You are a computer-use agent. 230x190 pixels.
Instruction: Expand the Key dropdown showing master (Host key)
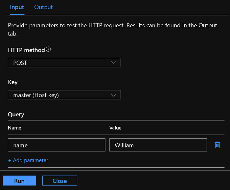pos(64,95)
